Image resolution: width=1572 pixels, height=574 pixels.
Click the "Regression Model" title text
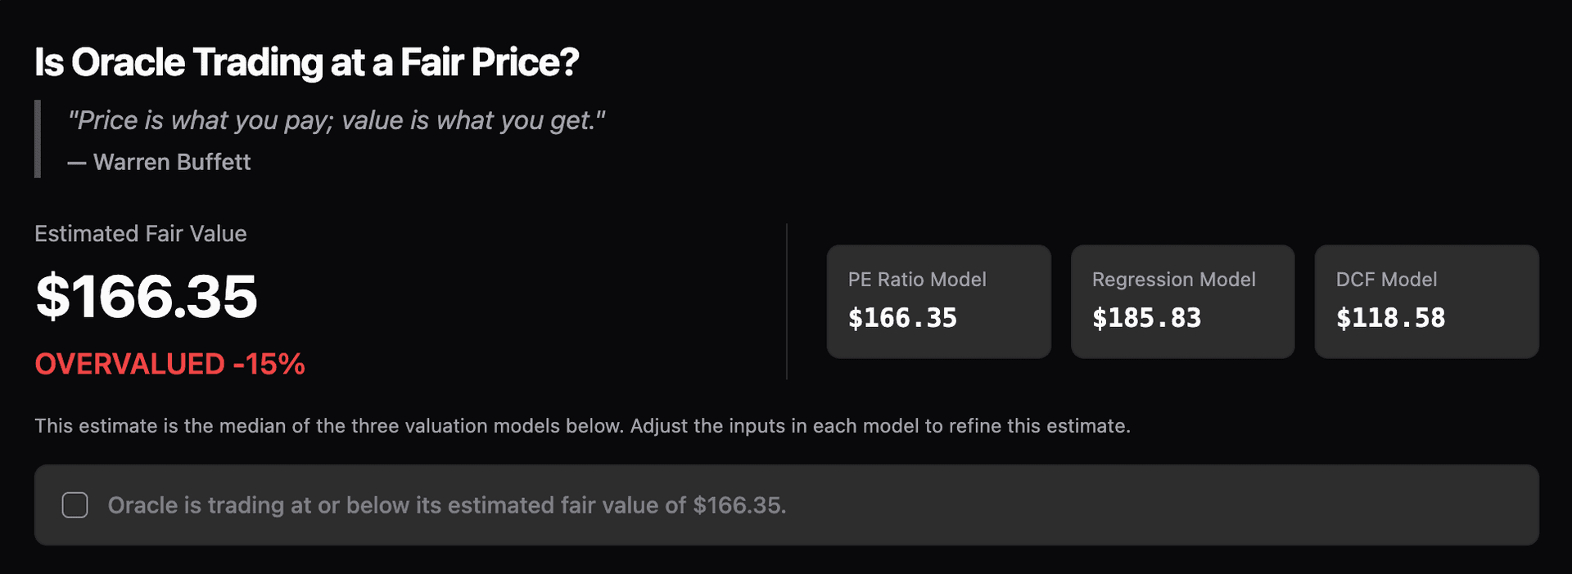pos(1173,280)
